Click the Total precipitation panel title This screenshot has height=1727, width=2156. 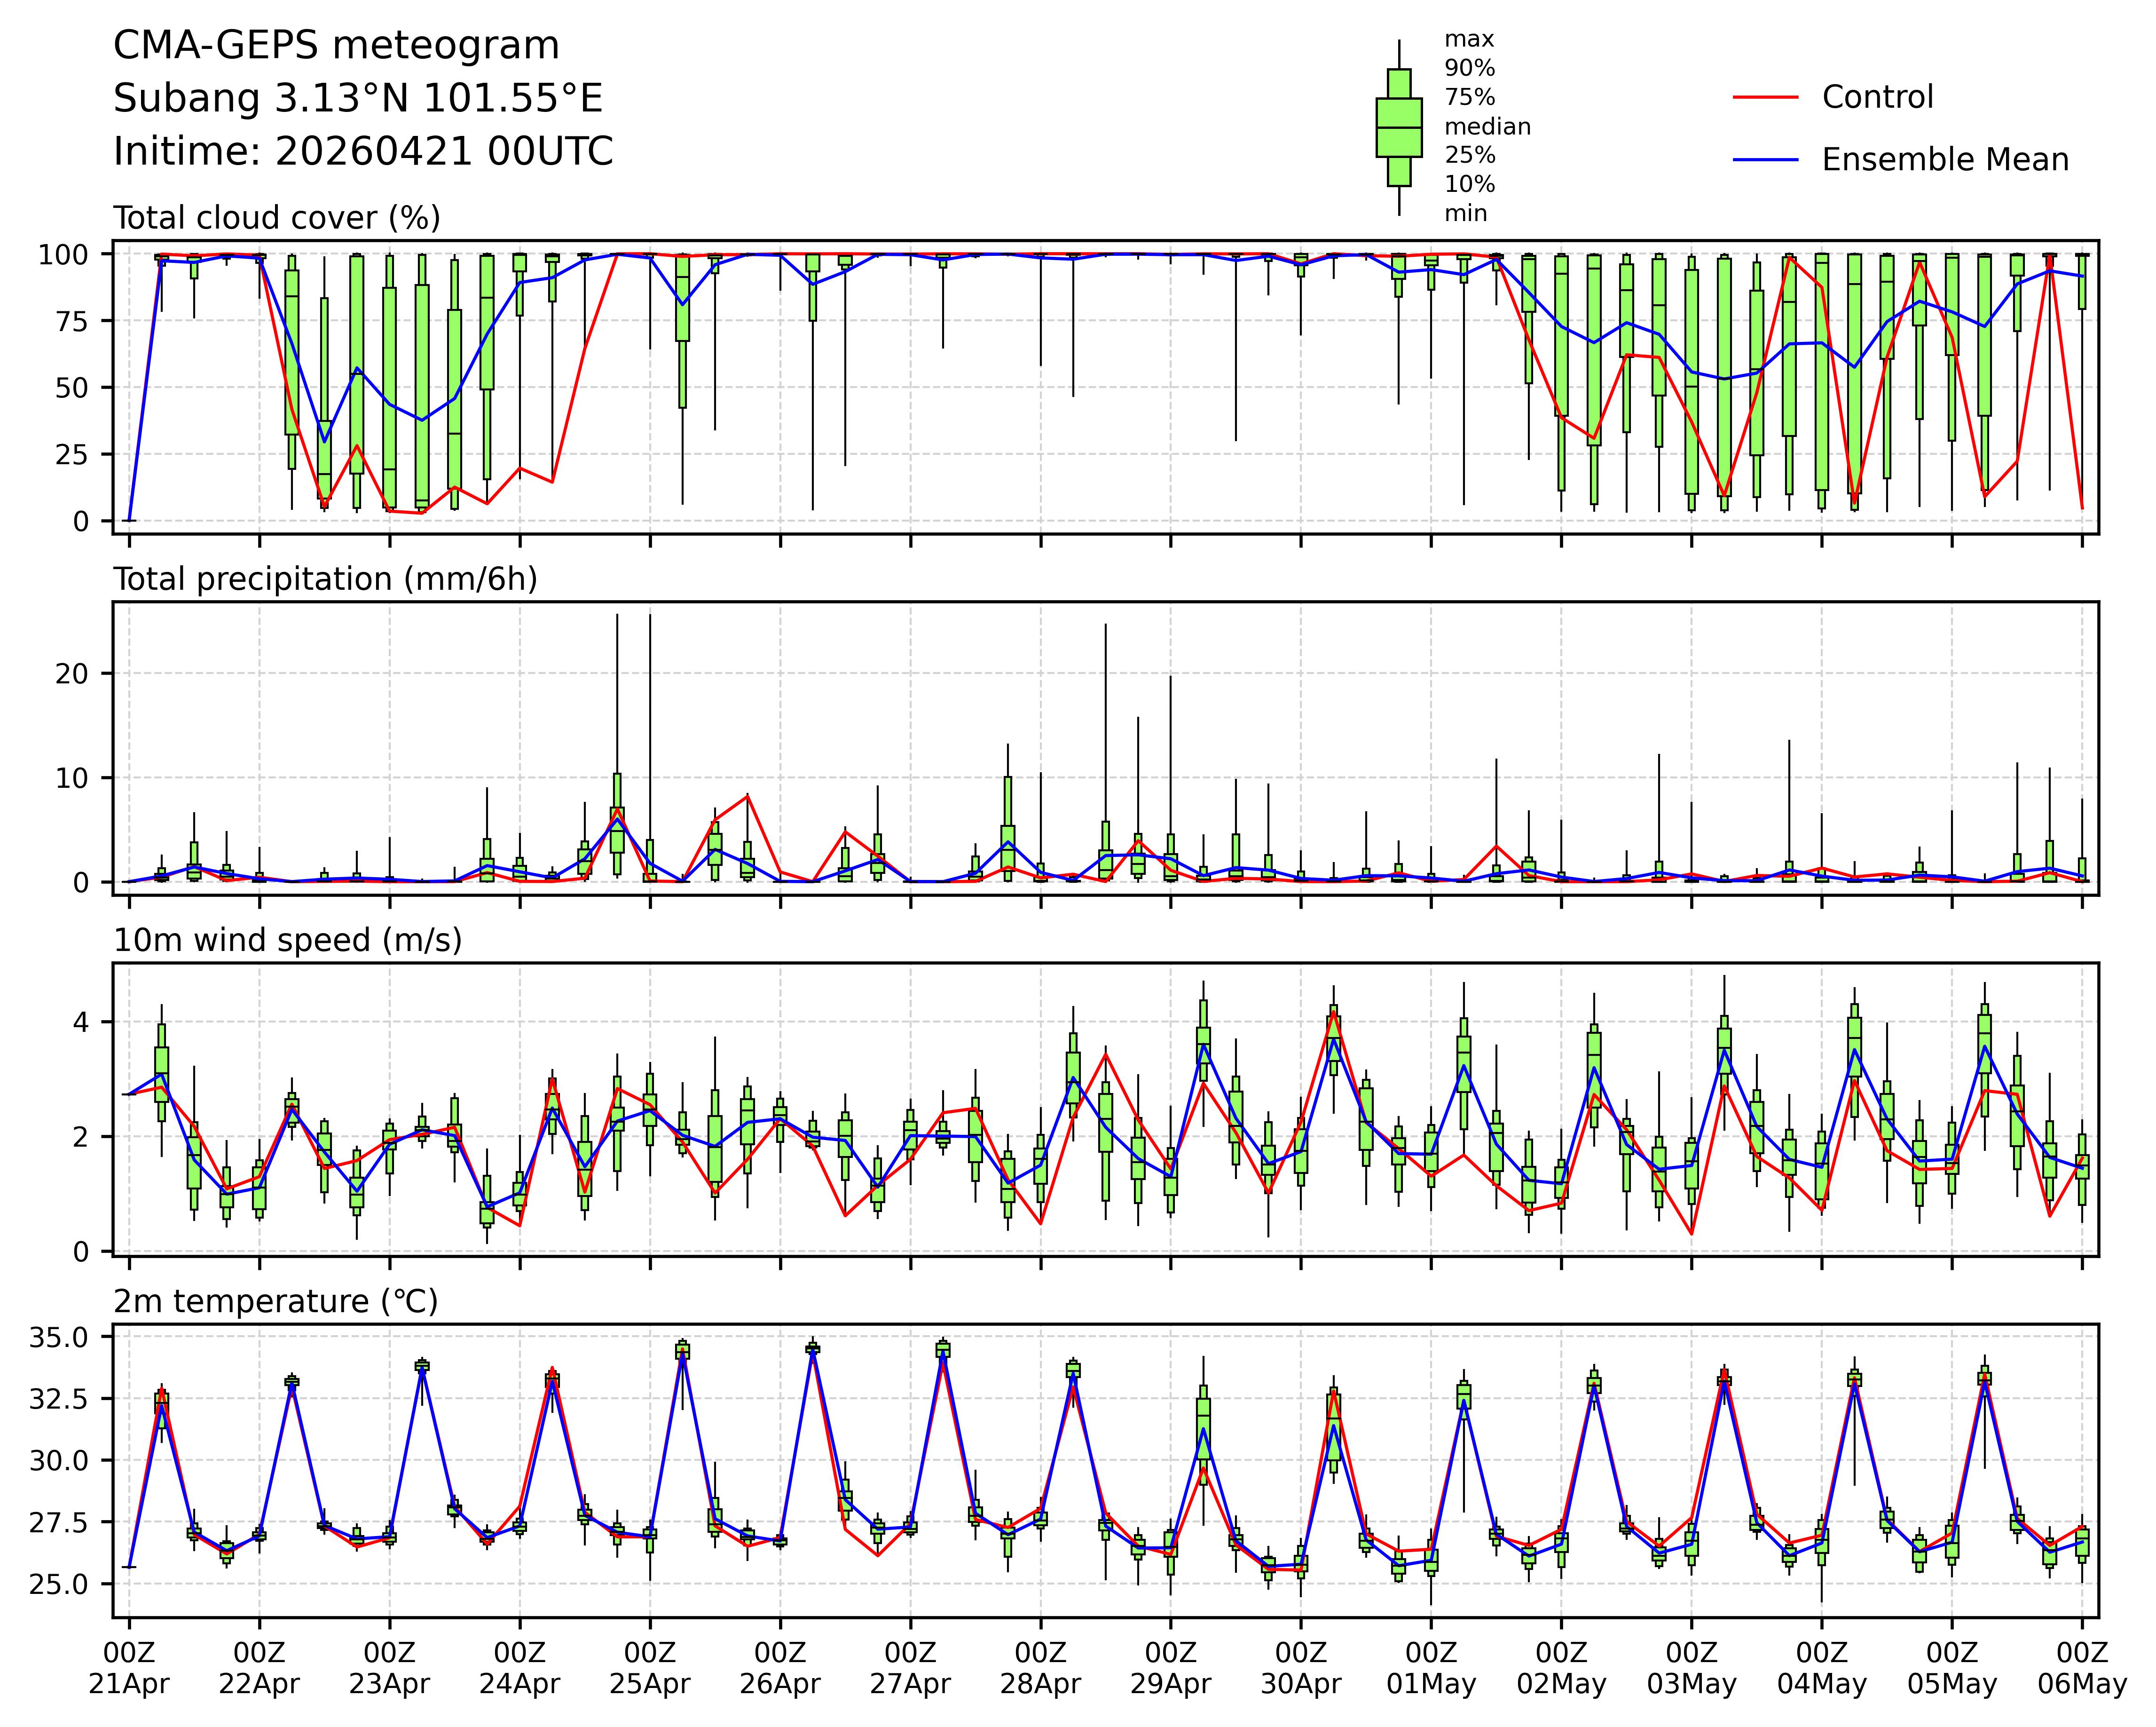(325, 579)
